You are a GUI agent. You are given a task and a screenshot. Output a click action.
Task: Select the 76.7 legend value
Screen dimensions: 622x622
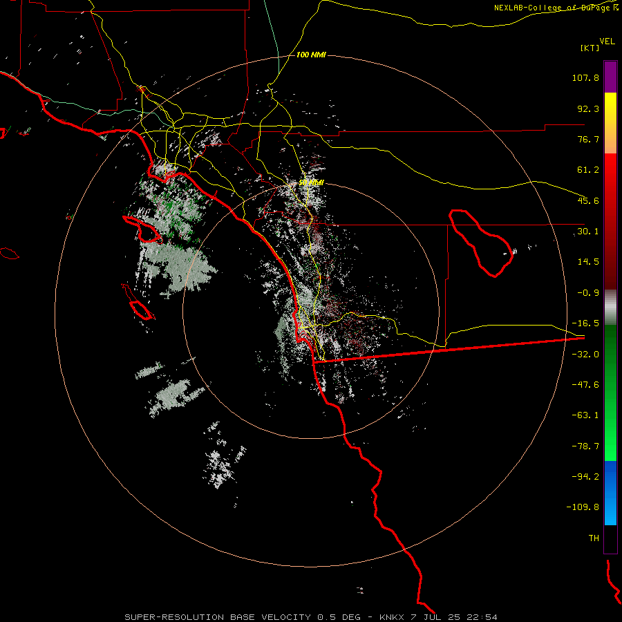click(x=588, y=139)
